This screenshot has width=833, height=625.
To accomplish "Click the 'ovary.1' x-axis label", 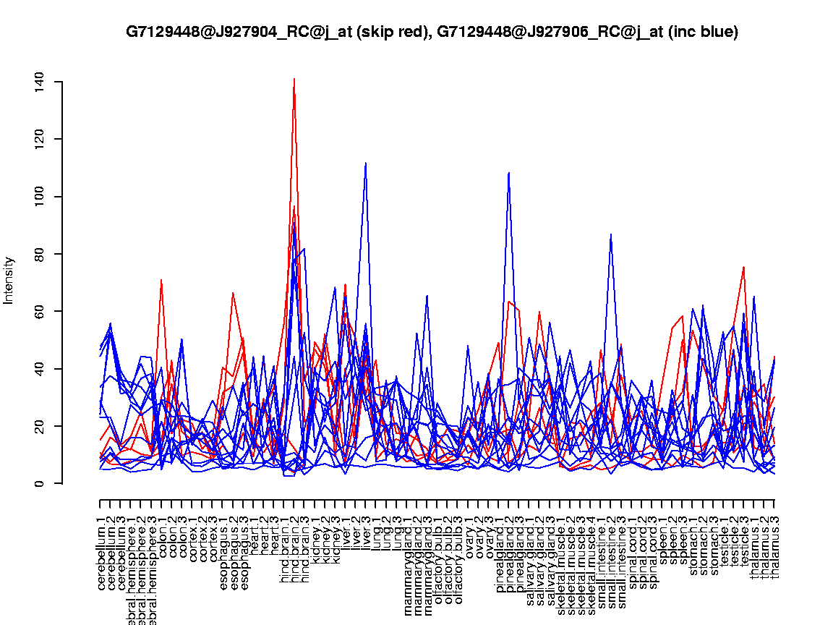I will pos(469,540).
